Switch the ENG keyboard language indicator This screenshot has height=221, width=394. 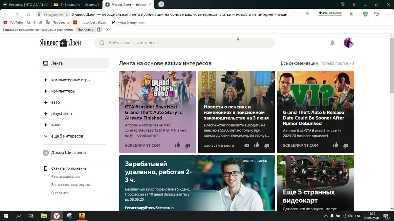(x=358, y=216)
